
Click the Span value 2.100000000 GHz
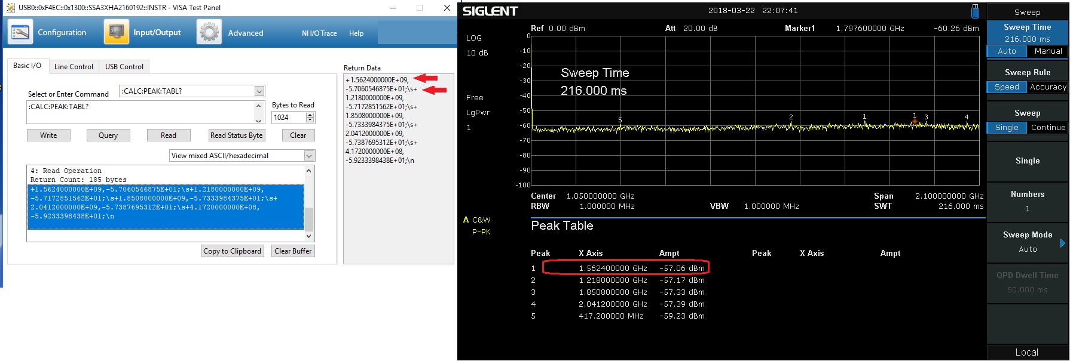(949, 196)
